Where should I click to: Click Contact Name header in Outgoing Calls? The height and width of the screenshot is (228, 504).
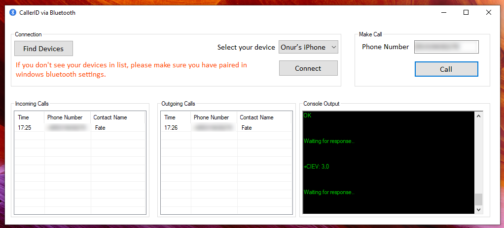point(256,117)
